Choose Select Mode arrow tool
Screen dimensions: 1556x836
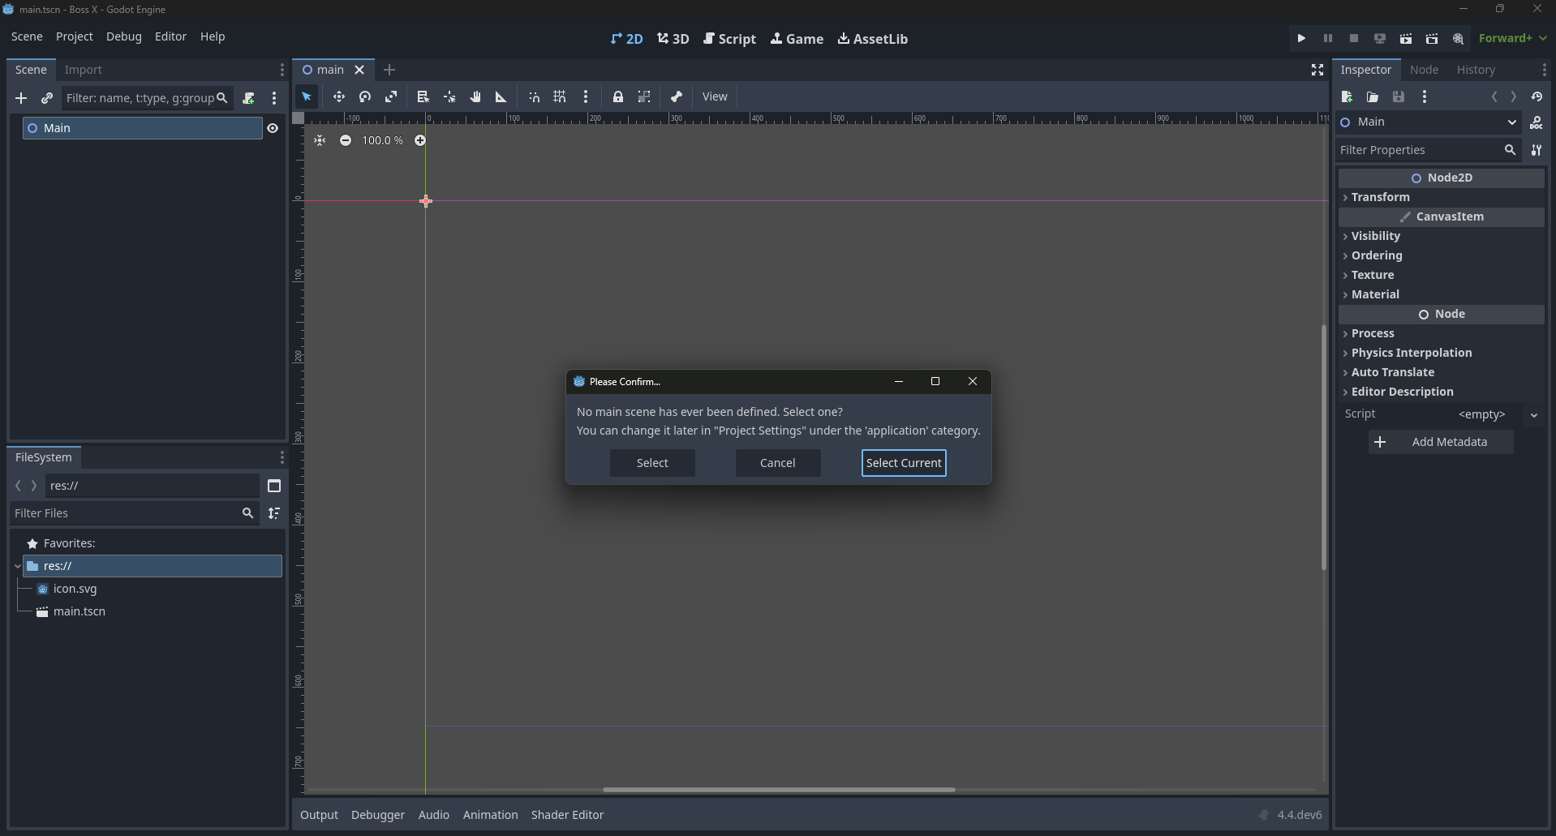click(x=307, y=96)
